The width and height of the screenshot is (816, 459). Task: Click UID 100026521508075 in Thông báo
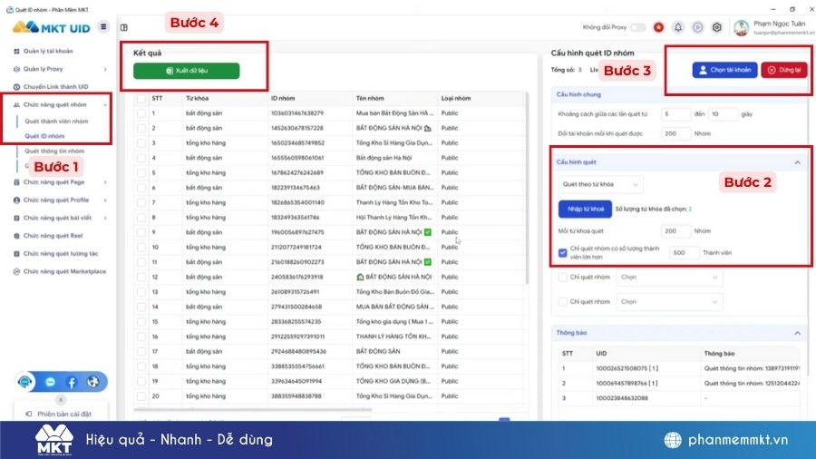tap(627, 368)
